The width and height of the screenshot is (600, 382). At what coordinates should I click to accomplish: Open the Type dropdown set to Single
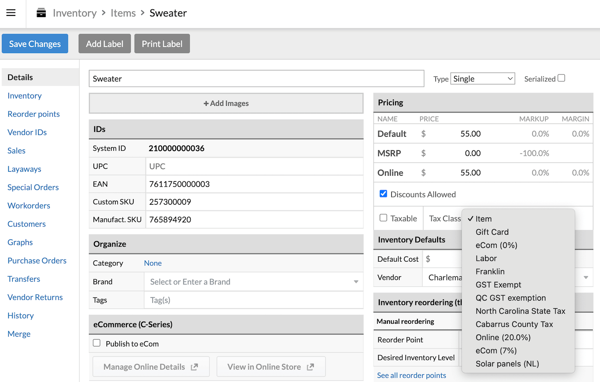pyautogui.click(x=483, y=79)
